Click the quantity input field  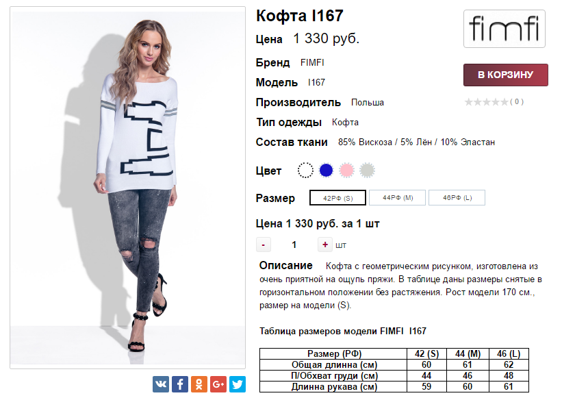pos(294,245)
